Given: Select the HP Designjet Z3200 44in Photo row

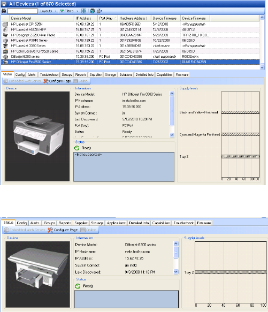Looking at the screenshot, I should click(131, 35).
